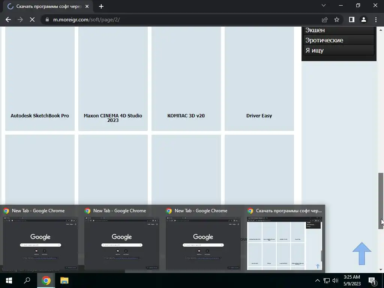The image size is (384, 288).
Task: Click the forward navigation arrow
Action: coord(20,19)
